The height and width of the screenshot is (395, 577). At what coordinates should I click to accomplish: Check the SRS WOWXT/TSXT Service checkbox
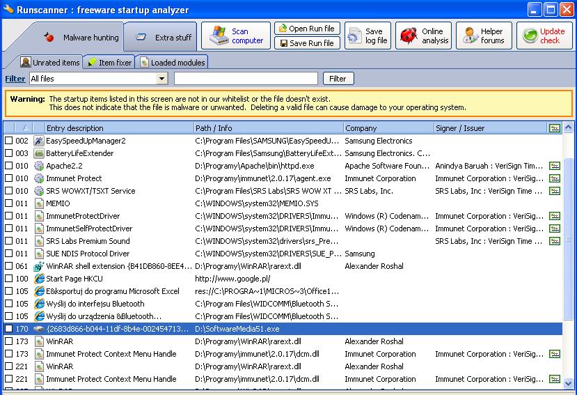[x=9, y=191]
